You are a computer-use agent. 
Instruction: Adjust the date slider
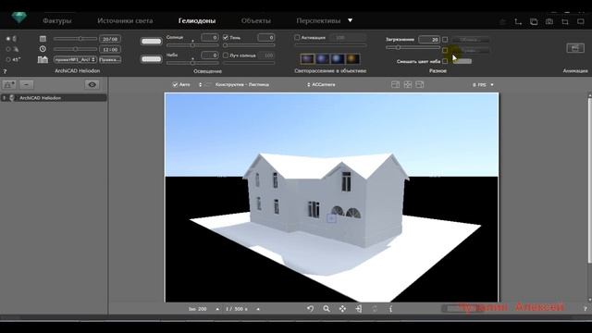75,39
